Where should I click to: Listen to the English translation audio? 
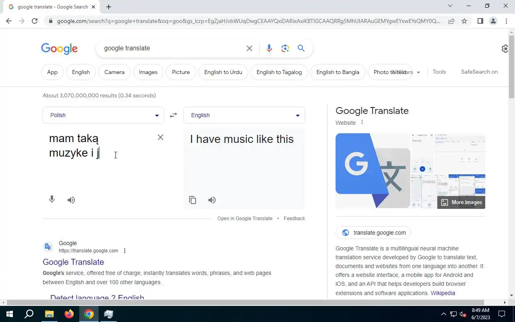(x=212, y=200)
